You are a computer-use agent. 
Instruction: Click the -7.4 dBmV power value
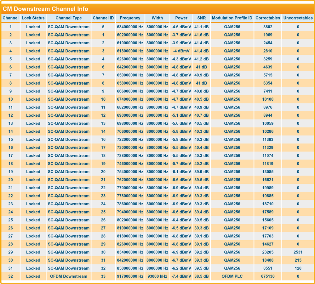tap(181, 276)
